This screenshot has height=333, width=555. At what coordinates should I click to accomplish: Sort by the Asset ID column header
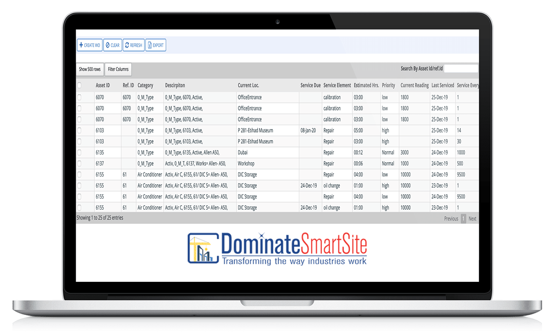[x=103, y=85]
